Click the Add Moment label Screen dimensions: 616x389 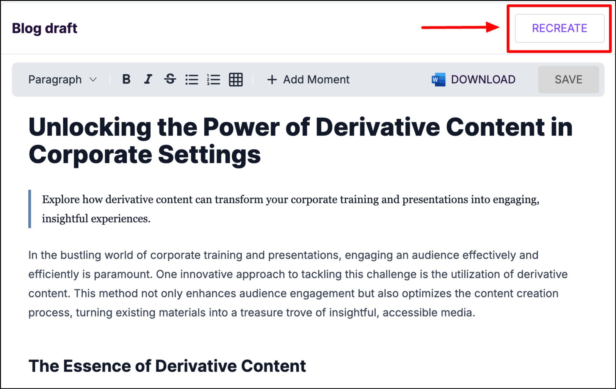[316, 80]
